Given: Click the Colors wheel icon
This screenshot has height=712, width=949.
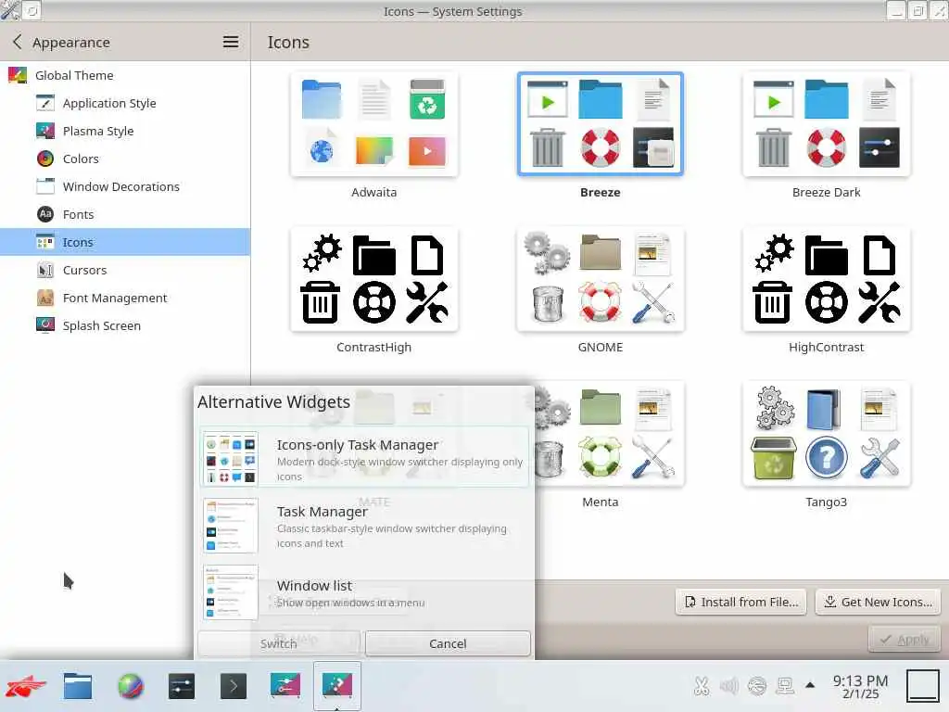Looking at the screenshot, I should click(45, 159).
